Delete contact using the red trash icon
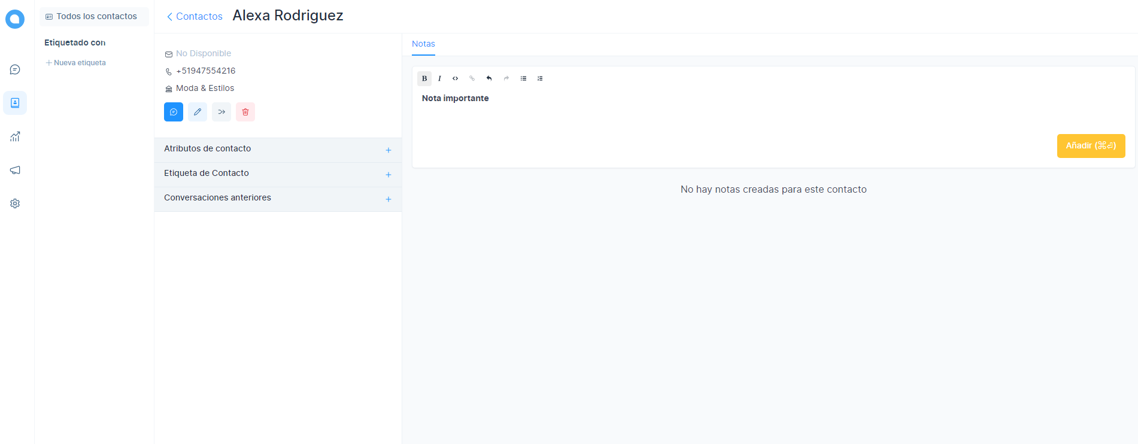 click(x=245, y=112)
